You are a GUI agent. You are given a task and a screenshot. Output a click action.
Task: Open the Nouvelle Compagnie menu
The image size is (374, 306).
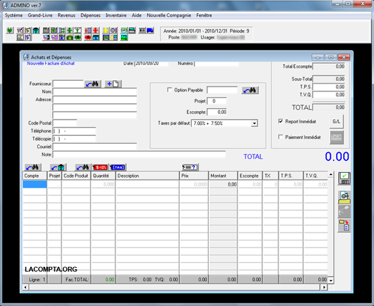(169, 15)
